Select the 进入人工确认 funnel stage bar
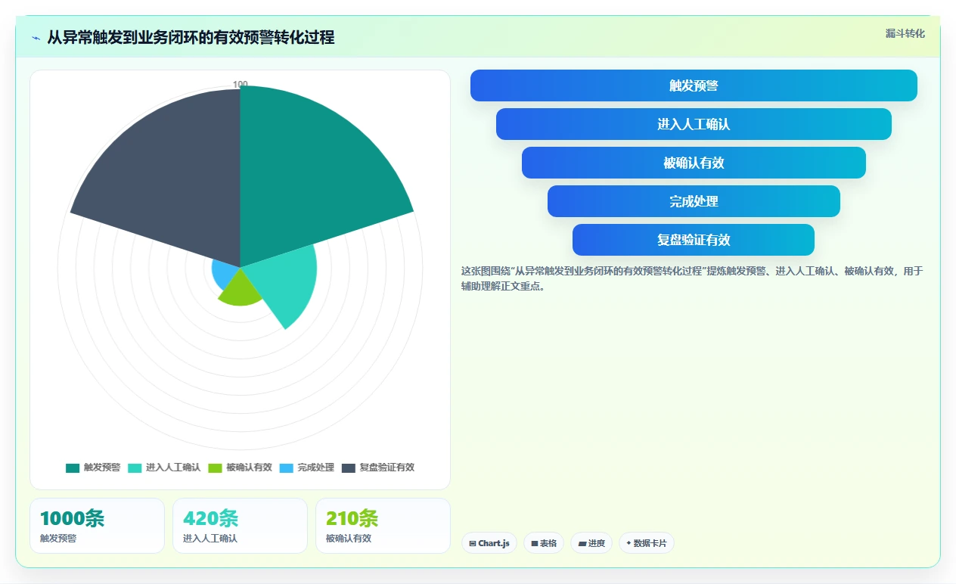The height and width of the screenshot is (584, 956). (x=694, y=124)
